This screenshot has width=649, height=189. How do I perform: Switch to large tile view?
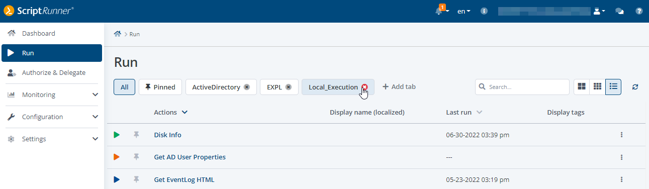pyautogui.click(x=582, y=86)
